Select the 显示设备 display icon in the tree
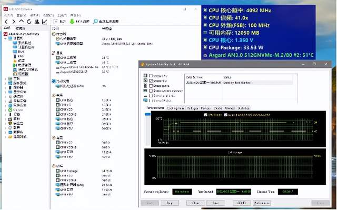The width and height of the screenshot is (337, 210). click(10, 92)
